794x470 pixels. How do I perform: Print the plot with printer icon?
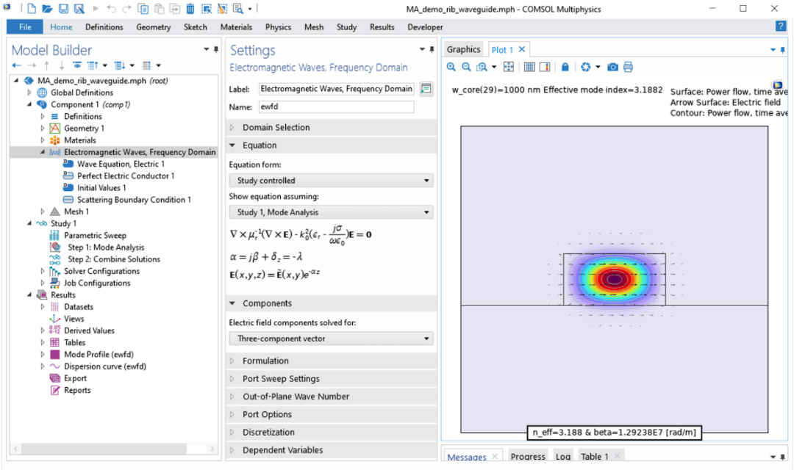pos(628,67)
